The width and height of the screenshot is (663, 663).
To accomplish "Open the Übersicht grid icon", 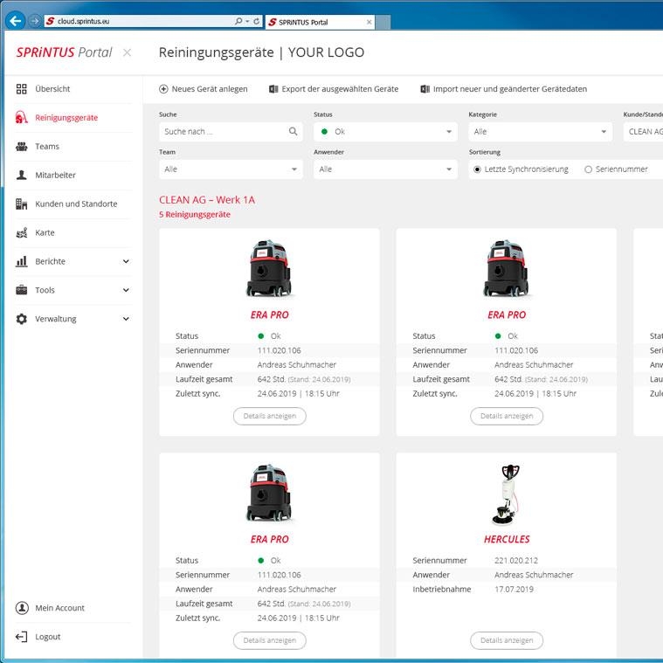I will tap(21, 89).
